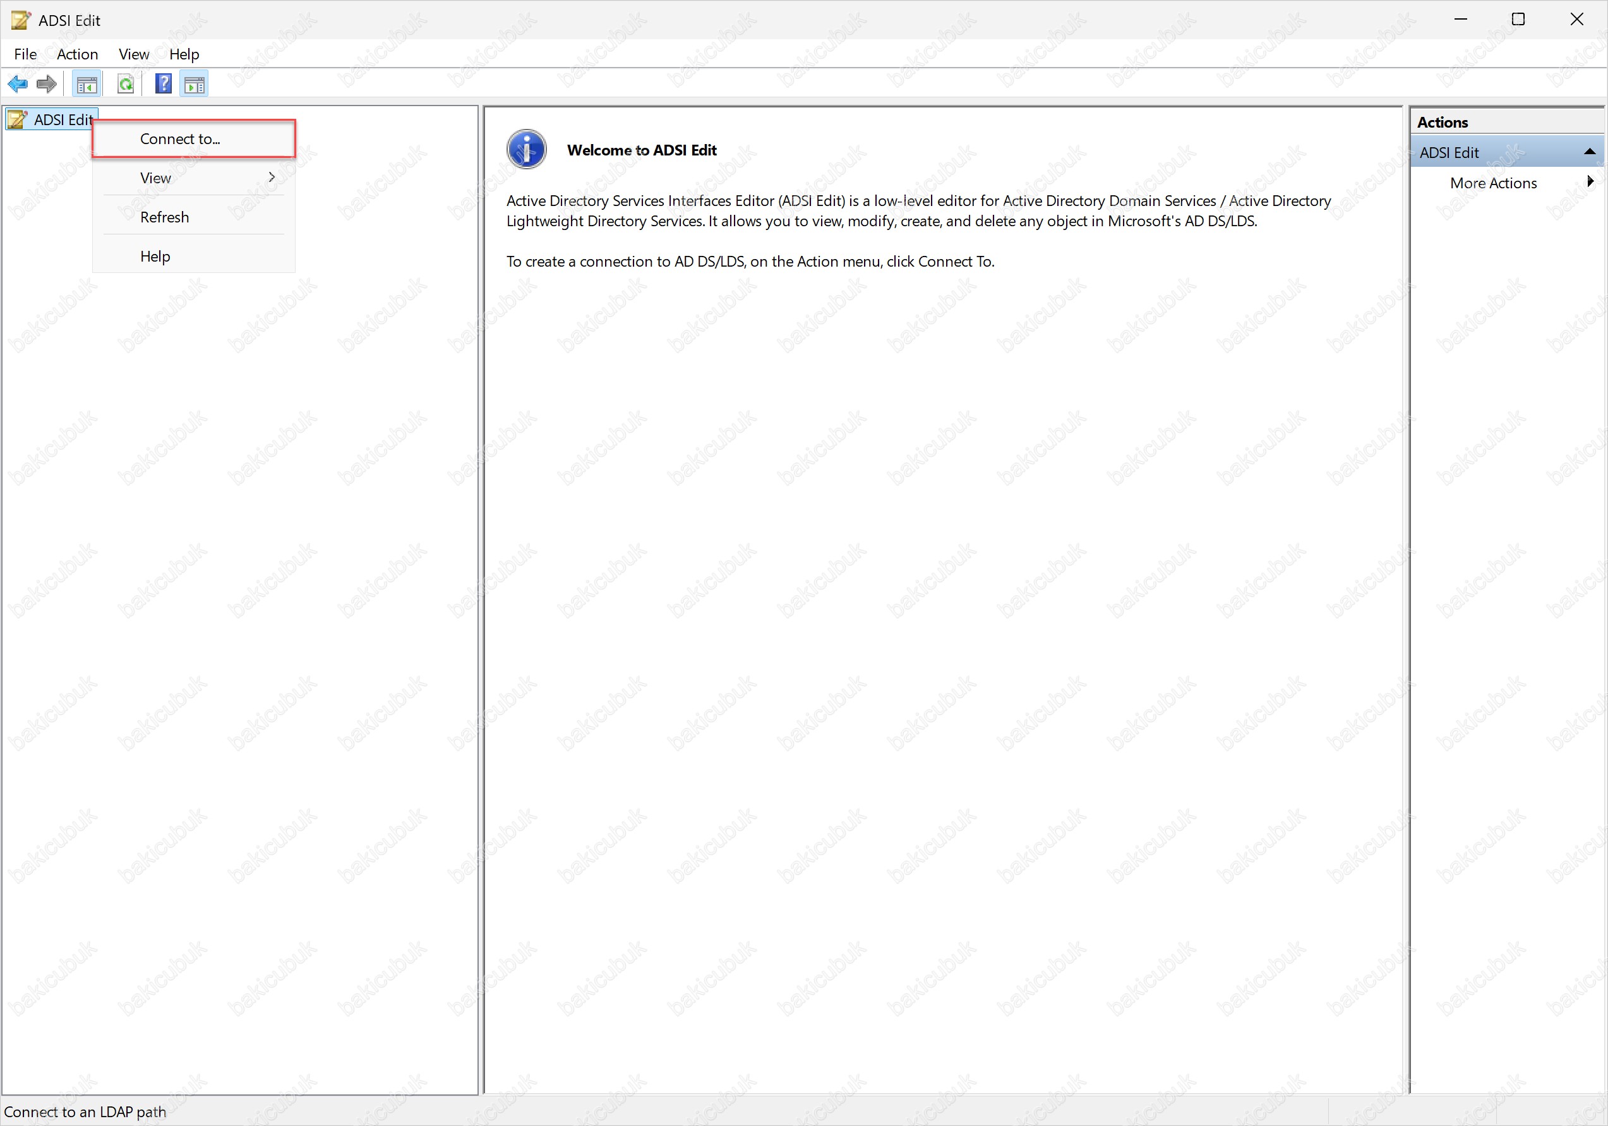Viewport: 1608px width, 1126px height.
Task: Click the Back arrow toolbar icon
Action: (x=18, y=85)
